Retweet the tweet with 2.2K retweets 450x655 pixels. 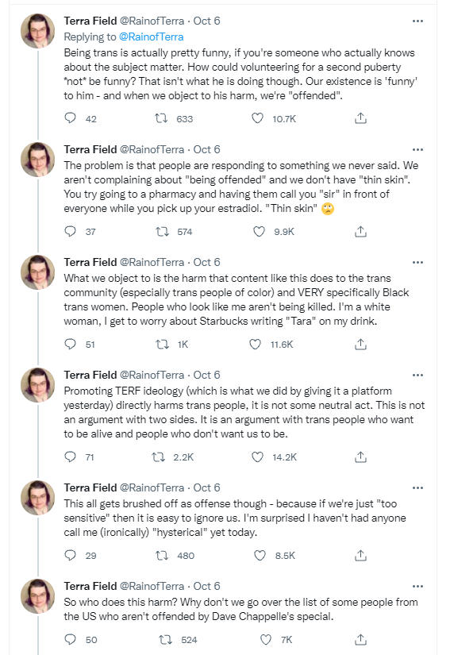coord(158,457)
